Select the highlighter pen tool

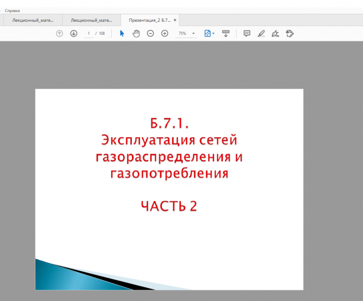point(261,34)
